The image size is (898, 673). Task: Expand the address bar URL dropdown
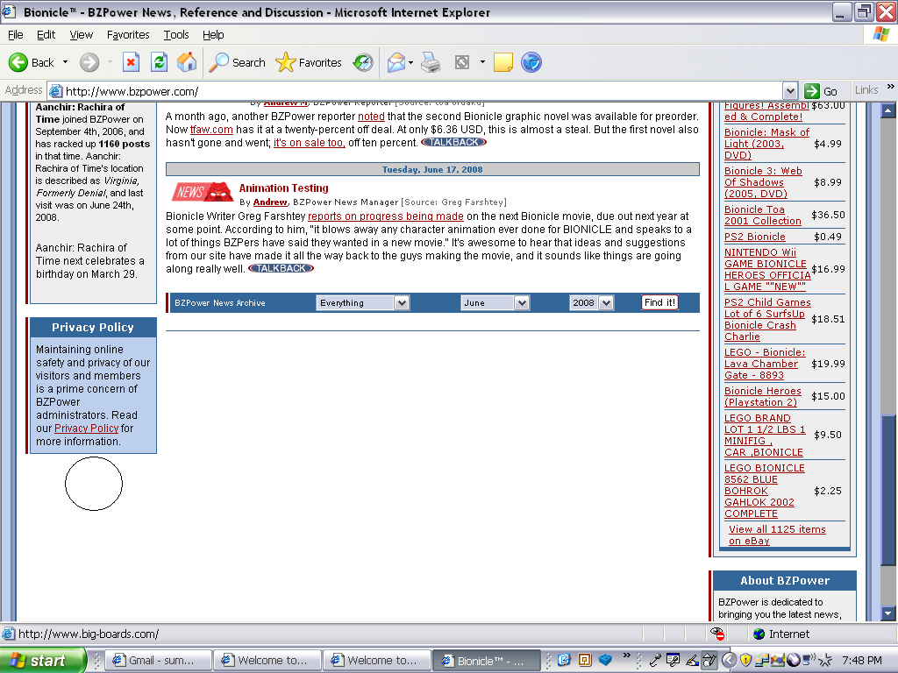pos(790,91)
